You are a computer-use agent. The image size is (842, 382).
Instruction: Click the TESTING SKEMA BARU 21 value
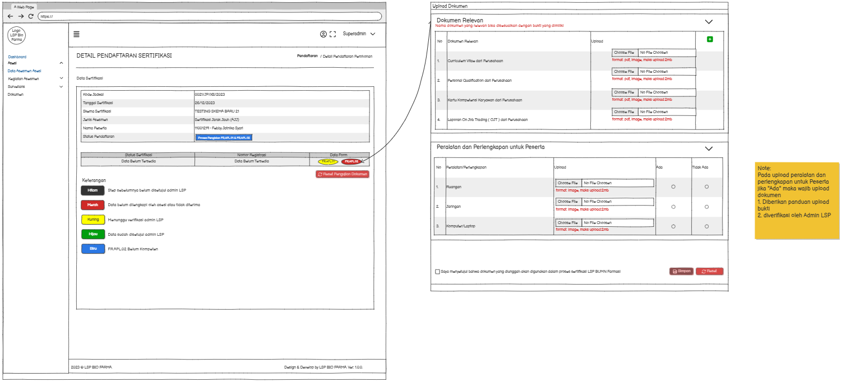pos(217,111)
